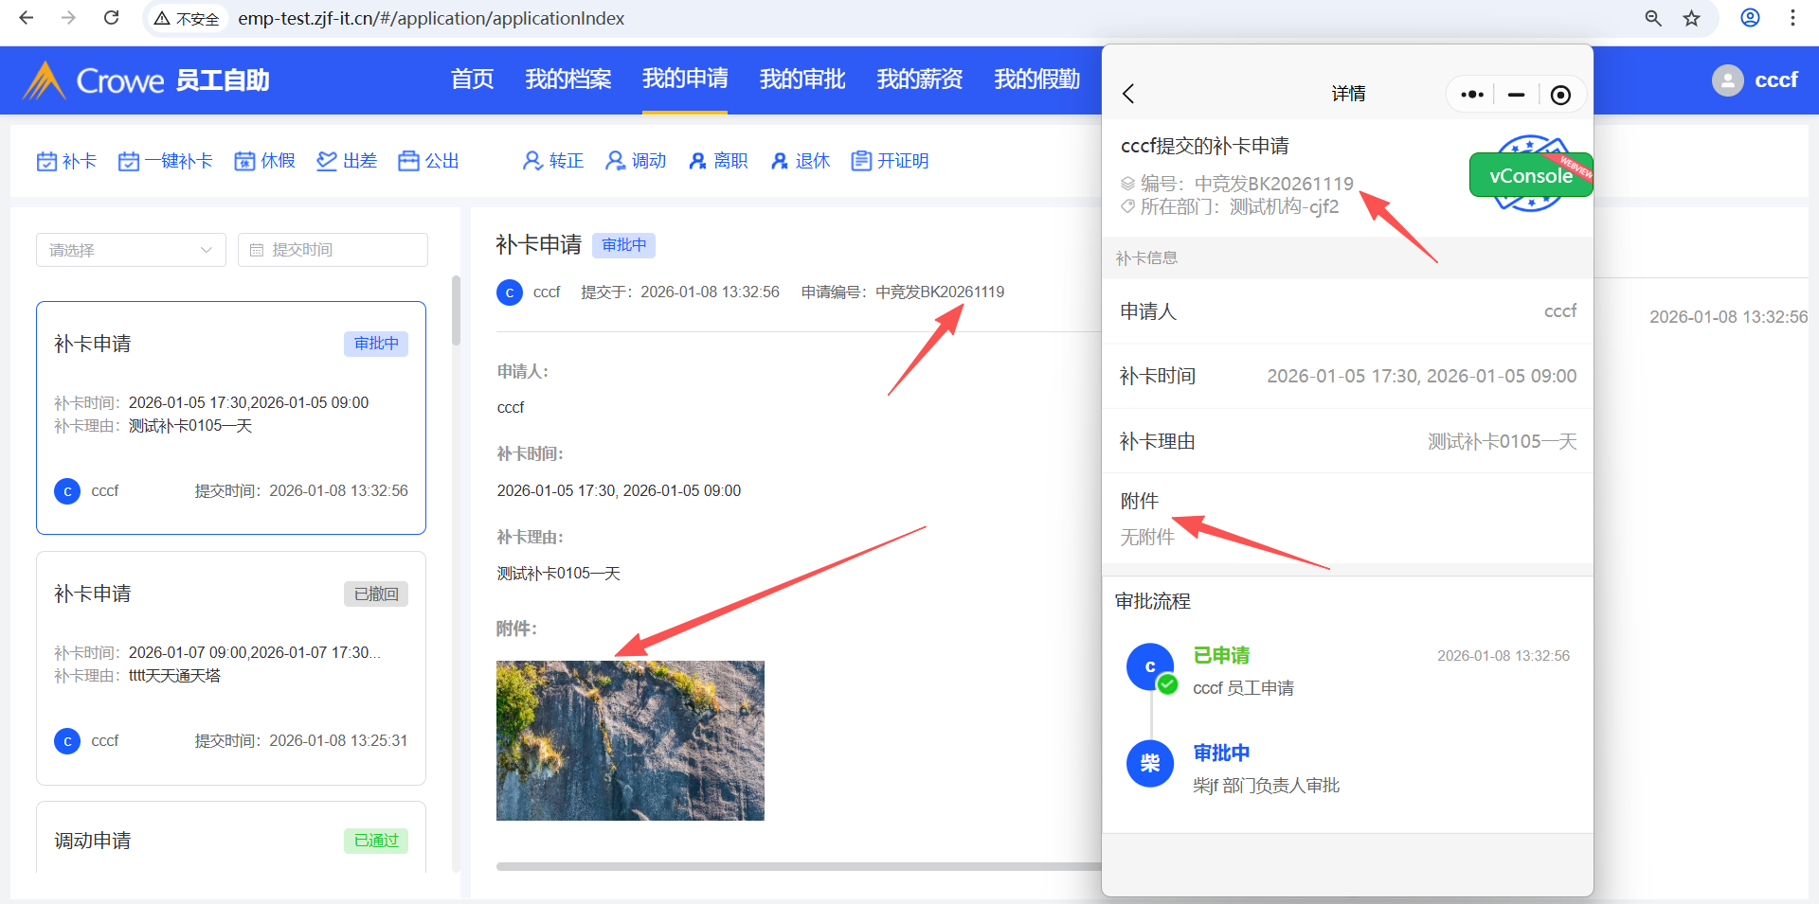
Task: Open the 我的假勤 tab
Action: pos(1037,80)
